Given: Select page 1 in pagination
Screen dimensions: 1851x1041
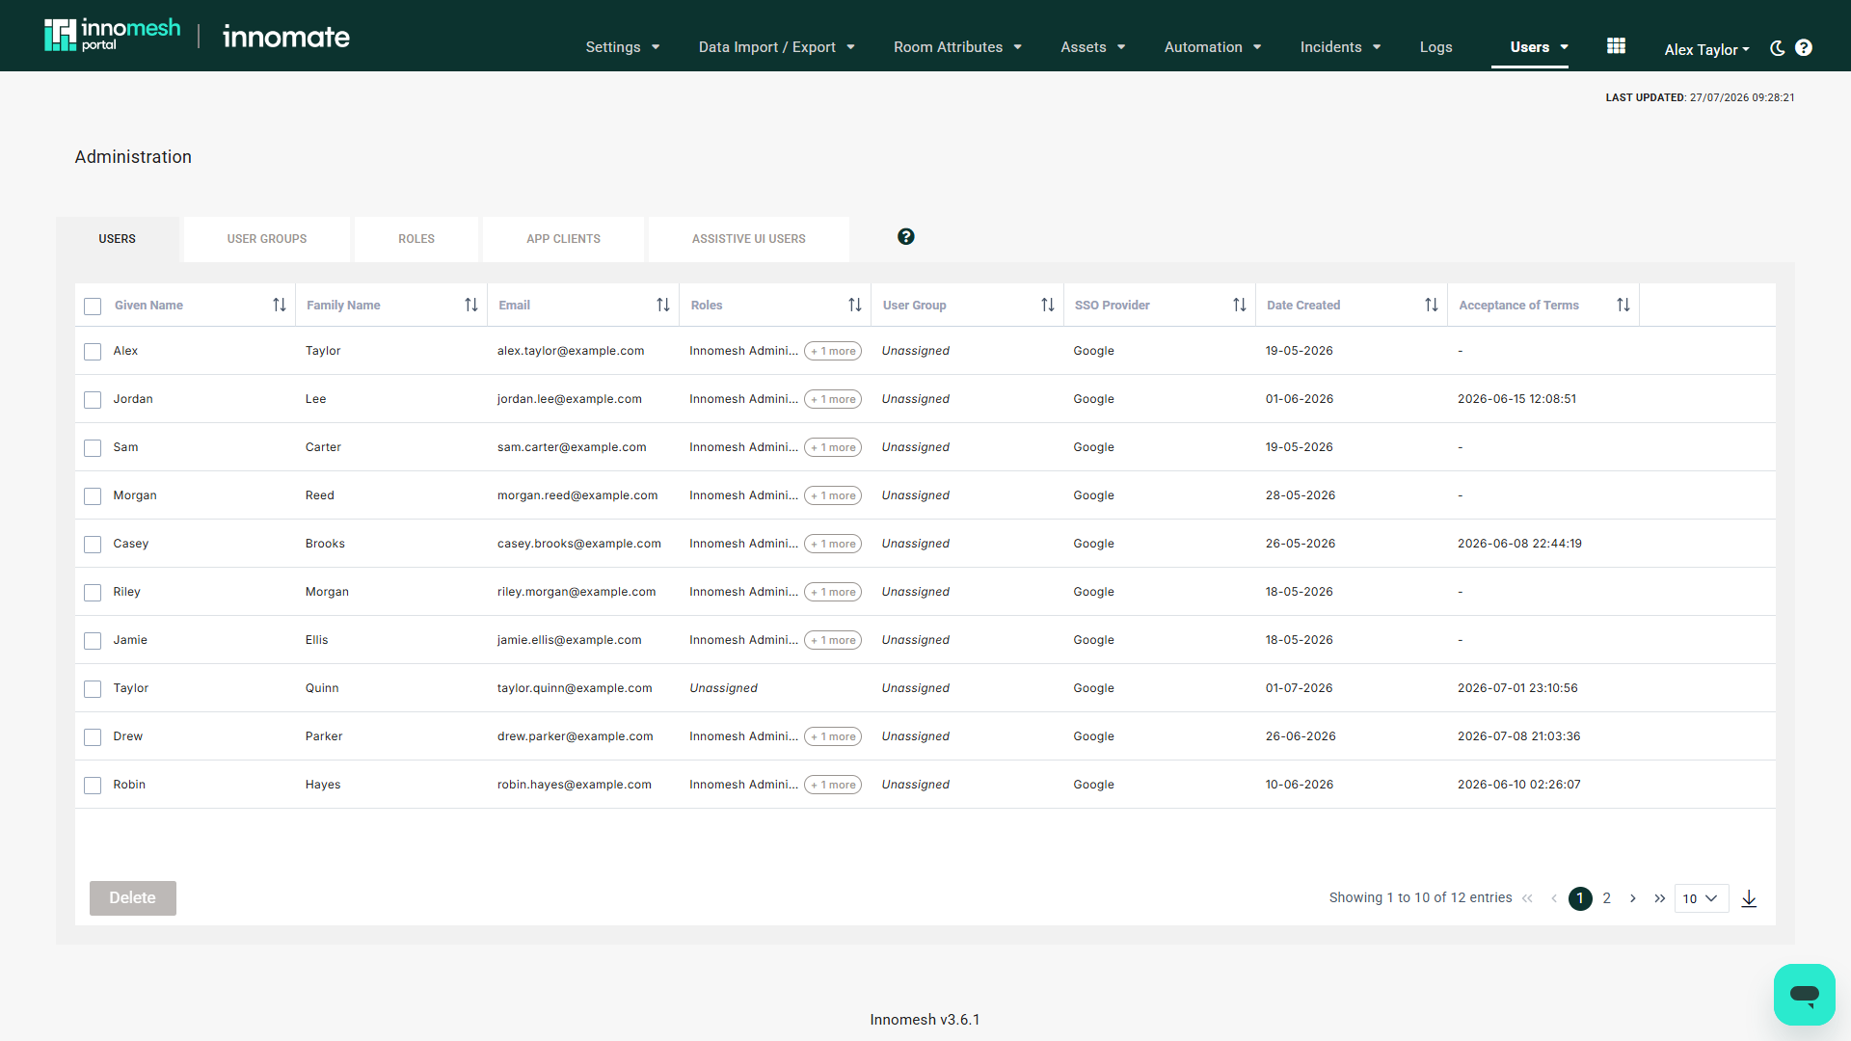Looking at the screenshot, I should click(x=1580, y=898).
